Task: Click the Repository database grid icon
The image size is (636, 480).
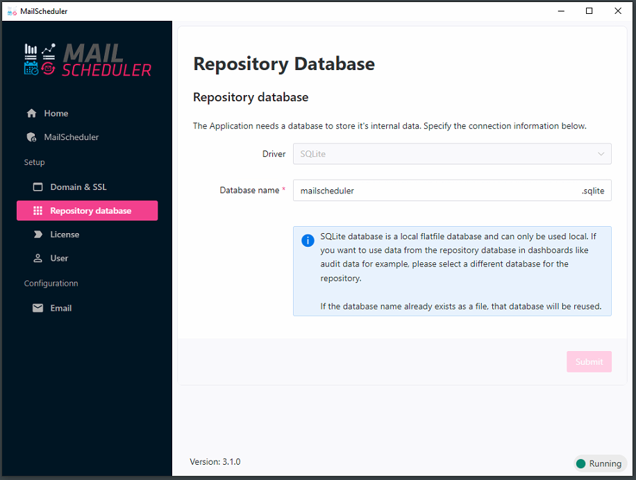Action: pyautogui.click(x=37, y=211)
